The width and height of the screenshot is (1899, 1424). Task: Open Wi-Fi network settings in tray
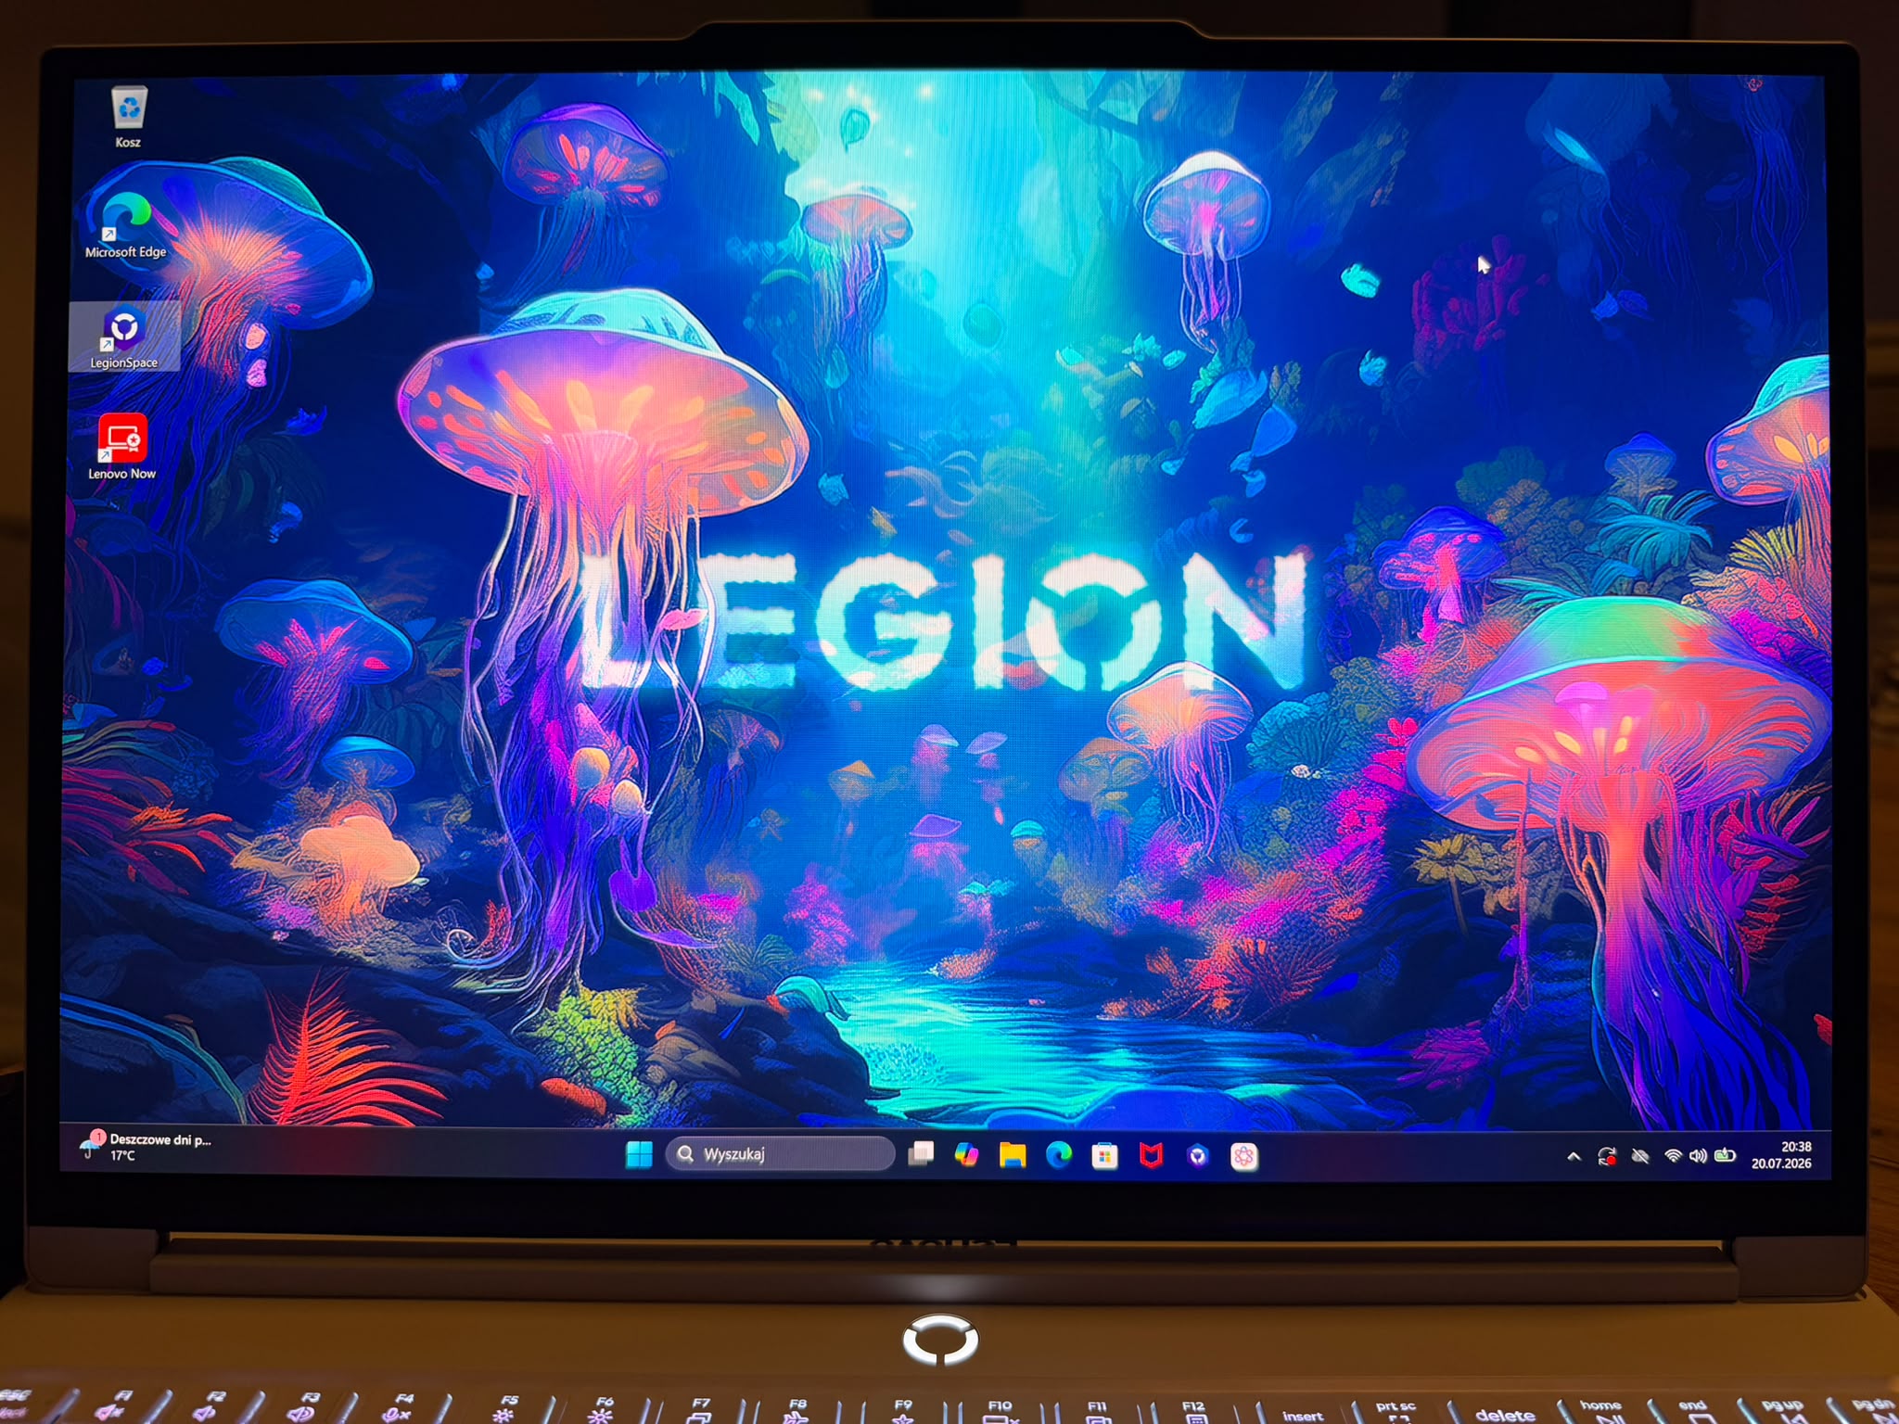point(1673,1156)
